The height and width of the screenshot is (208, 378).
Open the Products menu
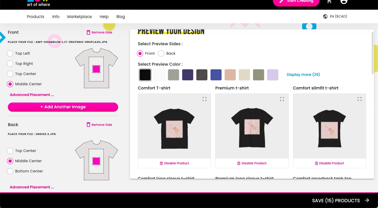coord(35,16)
